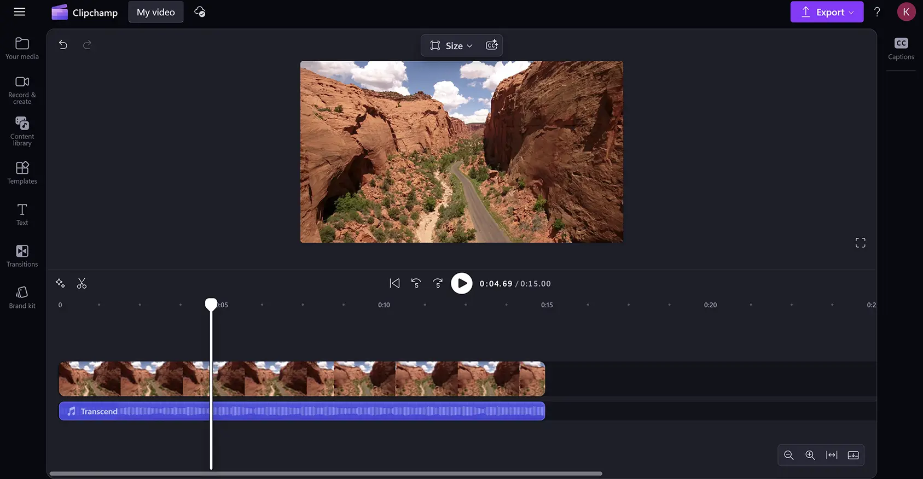Undo the last action
Image resolution: width=923 pixels, height=479 pixels.
tap(63, 45)
